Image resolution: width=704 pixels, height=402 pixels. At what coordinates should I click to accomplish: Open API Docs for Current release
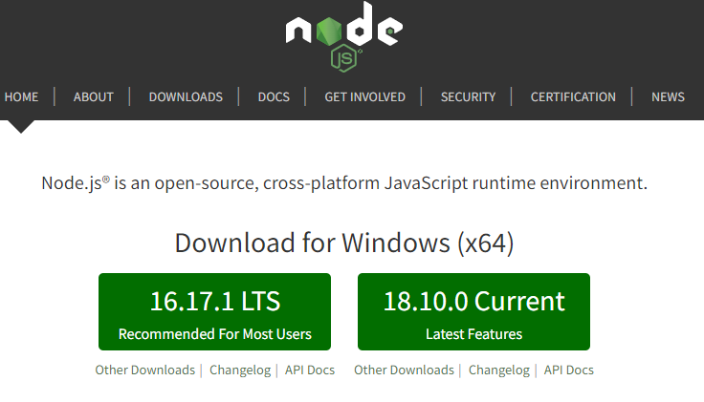(x=569, y=370)
